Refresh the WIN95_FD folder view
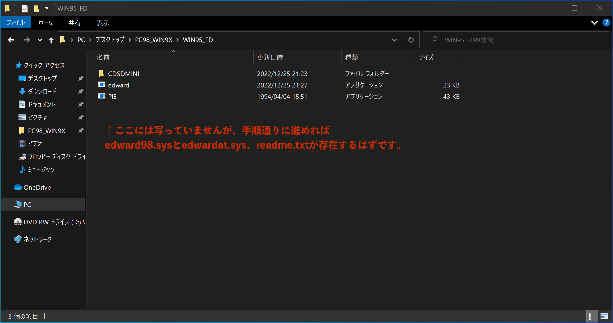 coord(411,40)
